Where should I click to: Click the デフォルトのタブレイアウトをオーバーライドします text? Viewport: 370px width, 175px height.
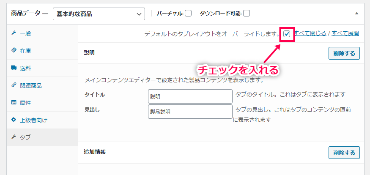[212, 34]
